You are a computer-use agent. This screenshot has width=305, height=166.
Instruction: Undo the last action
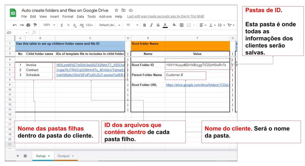click(x=15, y=25)
